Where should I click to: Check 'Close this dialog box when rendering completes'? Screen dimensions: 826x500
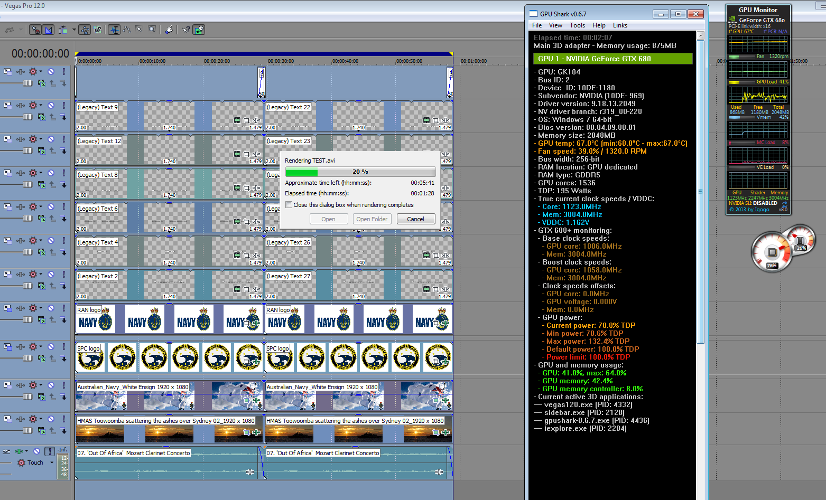pos(289,205)
